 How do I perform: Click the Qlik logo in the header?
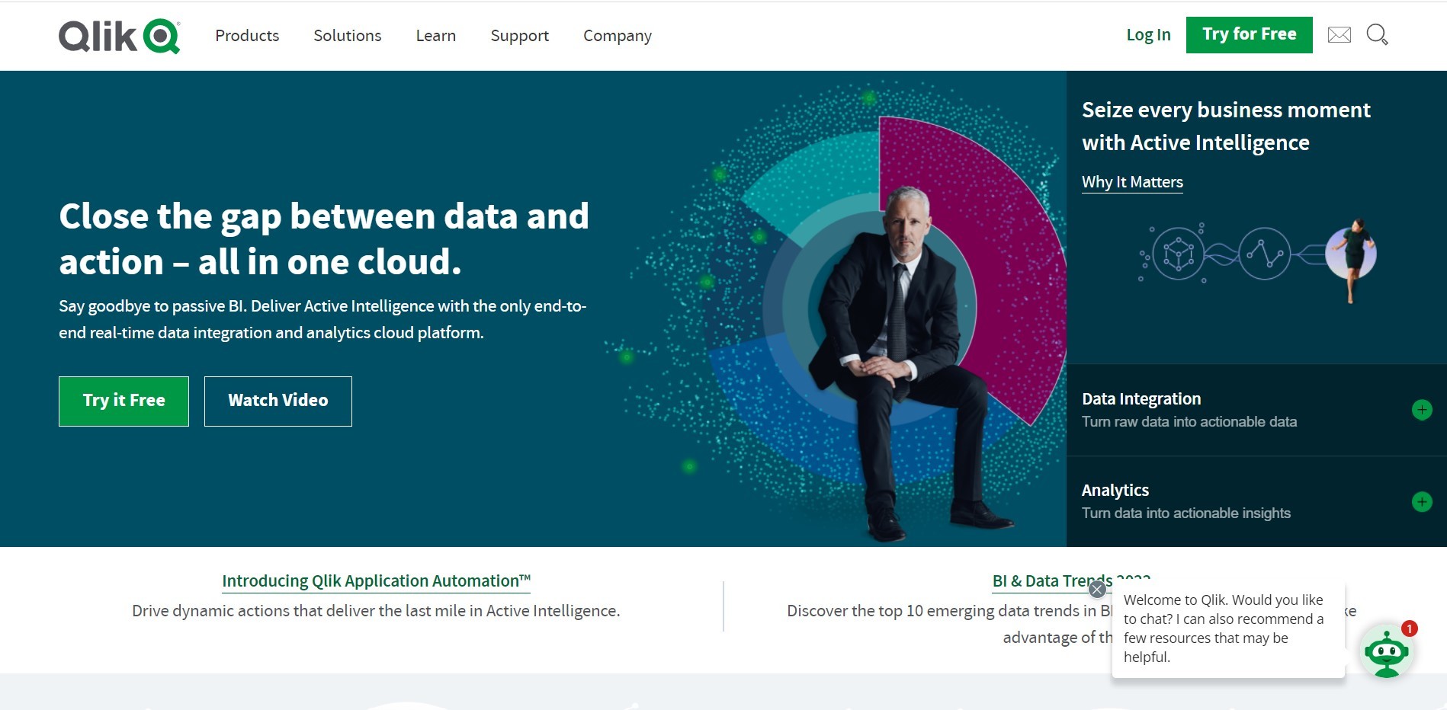point(120,36)
